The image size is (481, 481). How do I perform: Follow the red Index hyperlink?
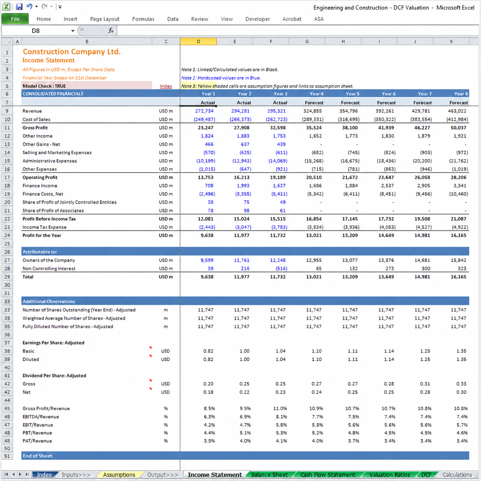click(x=166, y=86)
